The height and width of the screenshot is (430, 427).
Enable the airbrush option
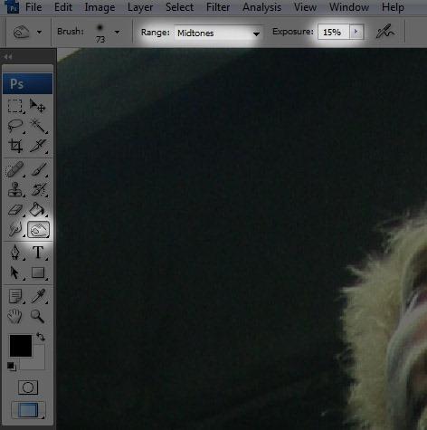pos(385,32)
